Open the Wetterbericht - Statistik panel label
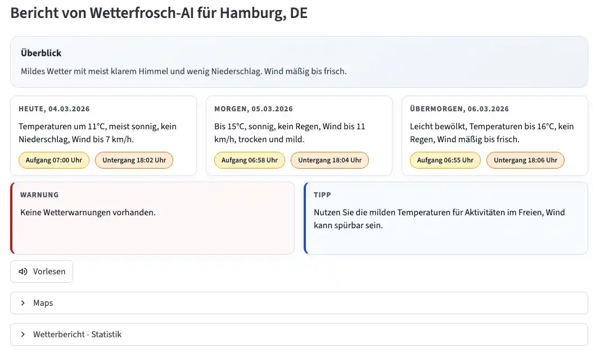This screenshot has height=353, width=600. point(77,334)
